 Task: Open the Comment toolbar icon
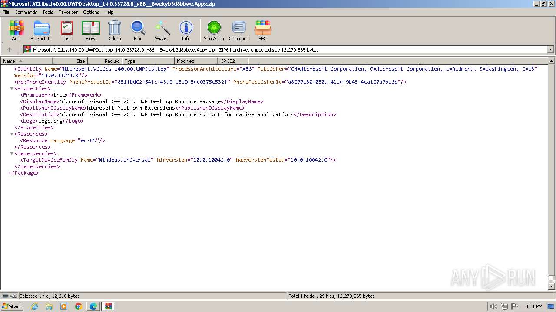[238, 31]
